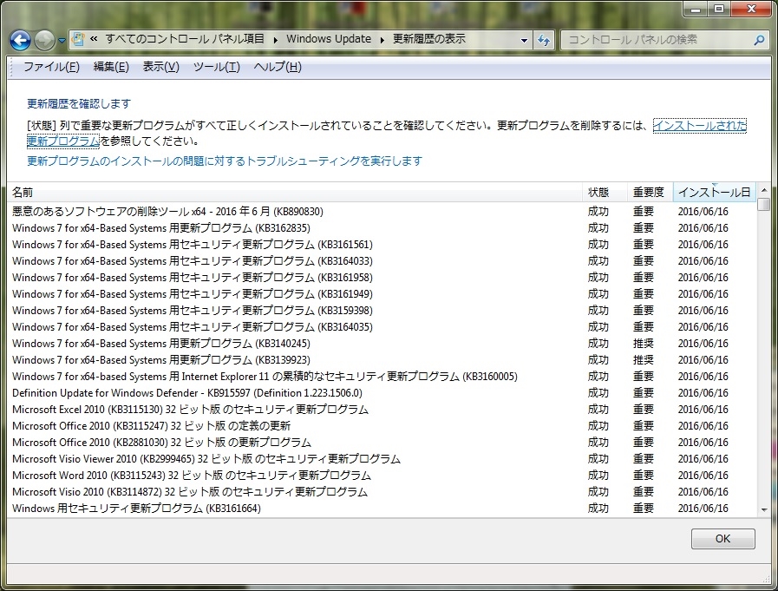Click the 更新履歴の表示 breadcrumb
Image resolution: width=778 pixels, height=591 pixels.
429,39
